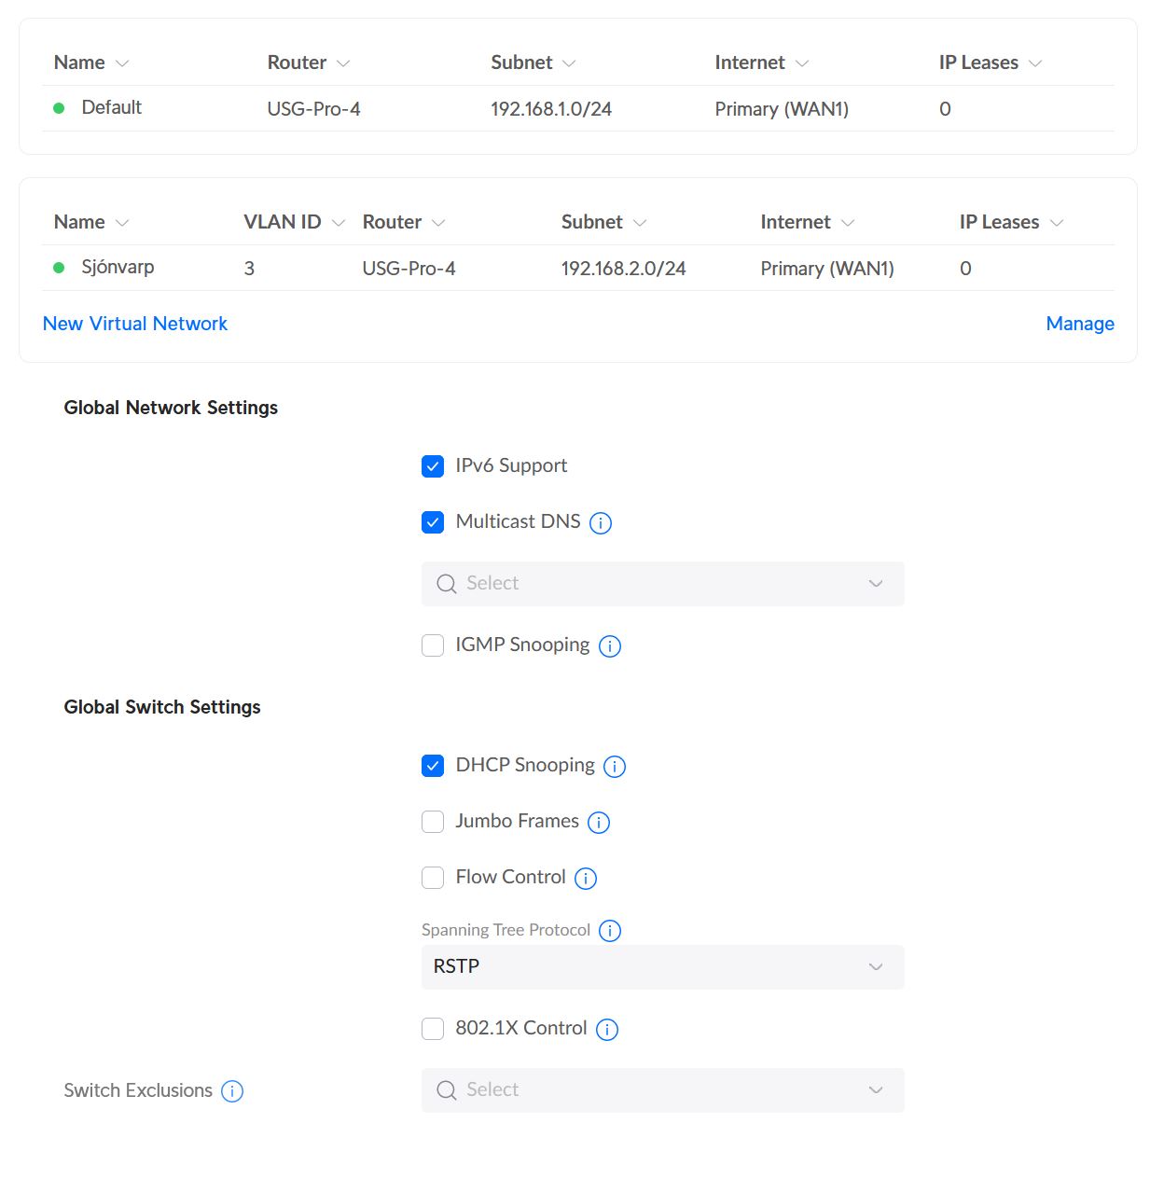This screenshot has height=1179, width=1150.
Task: Open the Multicast DNS info tooltip
Action: tap(601, 523)
